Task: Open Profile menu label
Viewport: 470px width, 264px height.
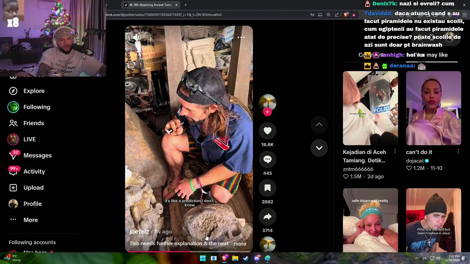Action: (x=33, y=204)
